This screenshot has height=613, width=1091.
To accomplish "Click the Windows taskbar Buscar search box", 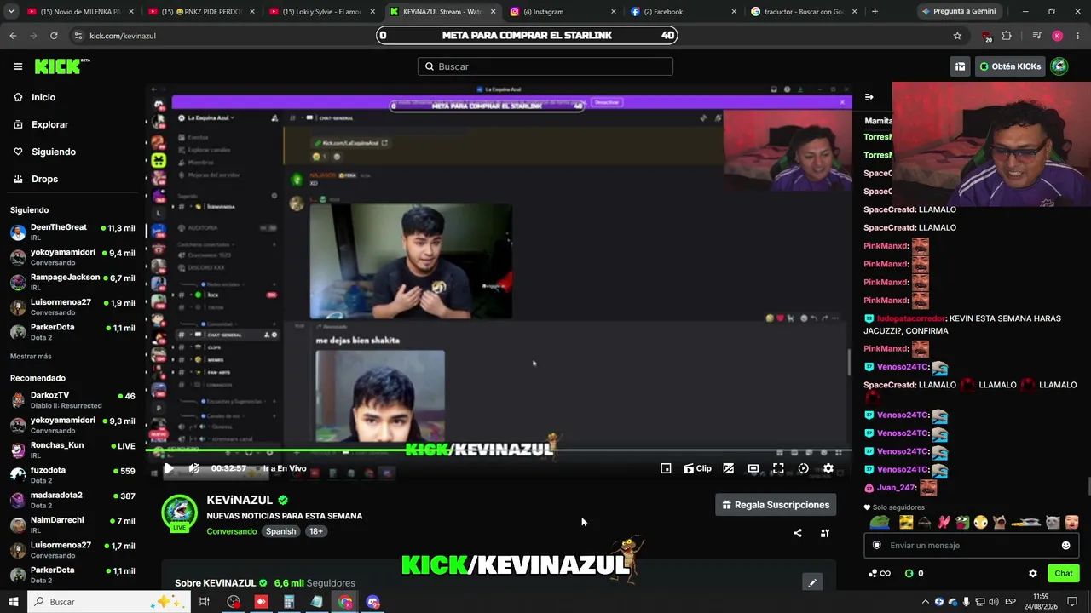I will tap(109, 602).
